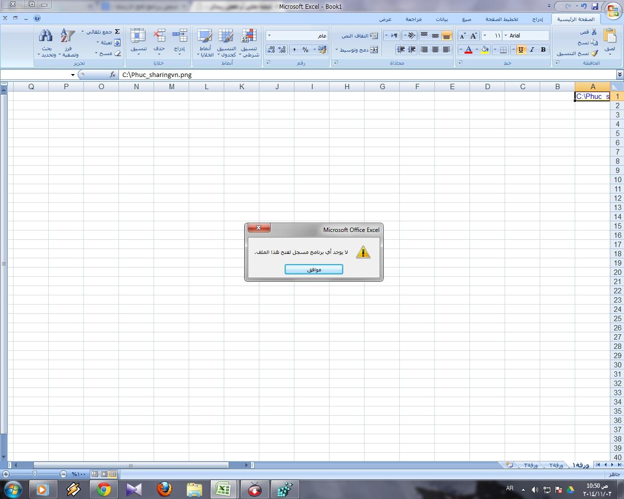
Task: Click the Accounting Number Format icon
Action: point(322,50)
